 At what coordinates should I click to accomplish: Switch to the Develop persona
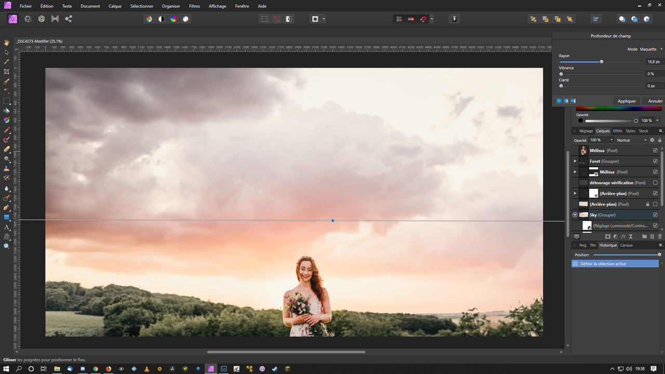[x=42, y=19]
